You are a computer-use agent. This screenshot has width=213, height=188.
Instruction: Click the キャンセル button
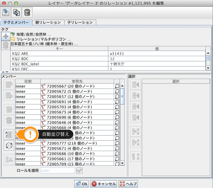104,184
